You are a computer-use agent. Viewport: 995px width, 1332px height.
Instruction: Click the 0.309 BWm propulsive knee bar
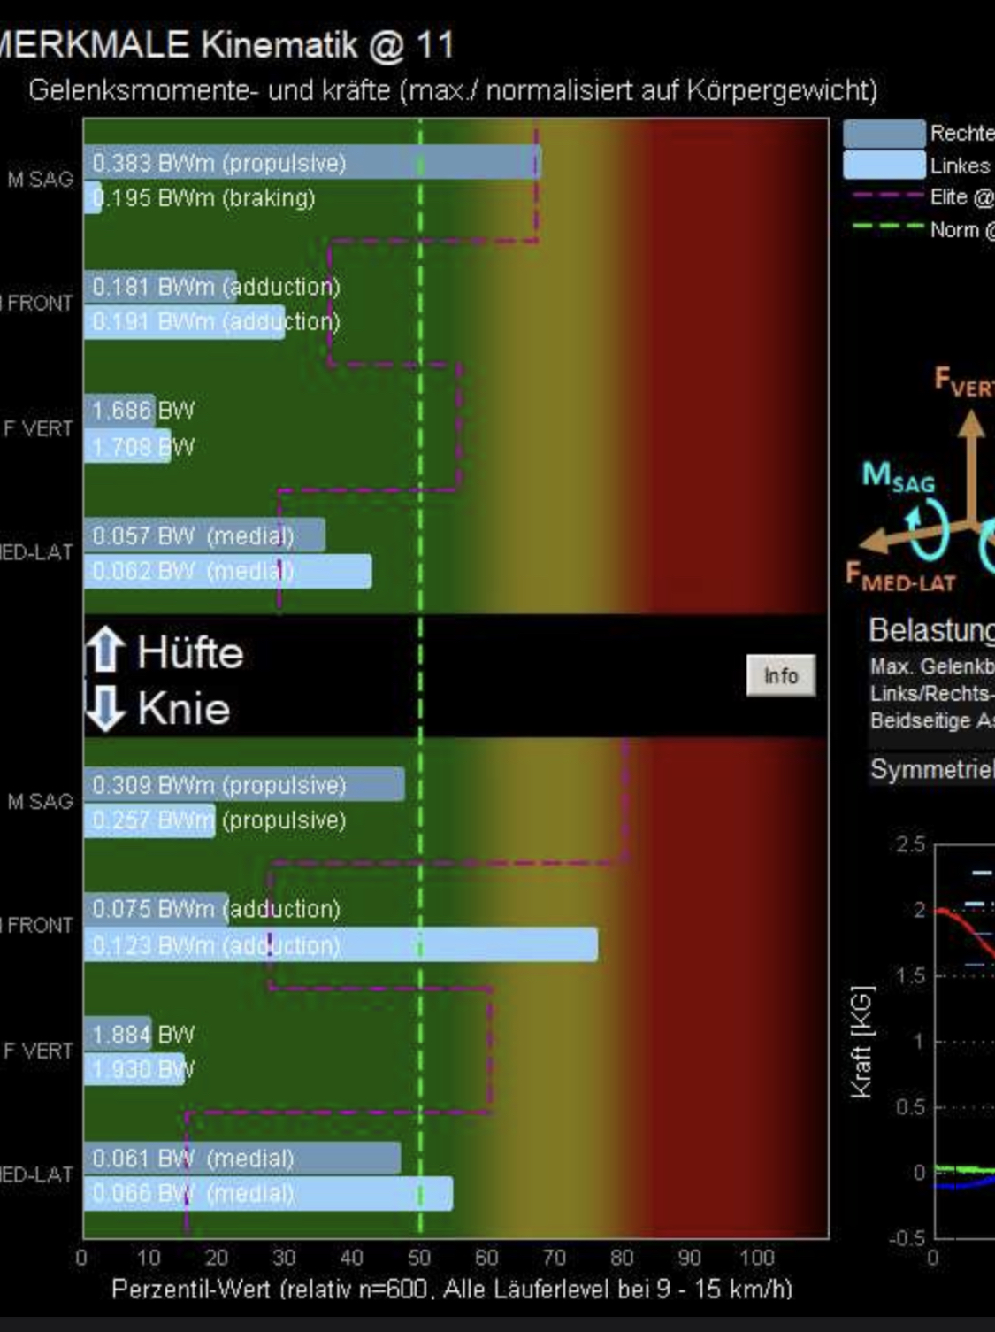click(244, 785)
